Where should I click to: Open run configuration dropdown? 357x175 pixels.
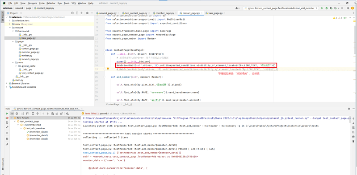(281, 8)
